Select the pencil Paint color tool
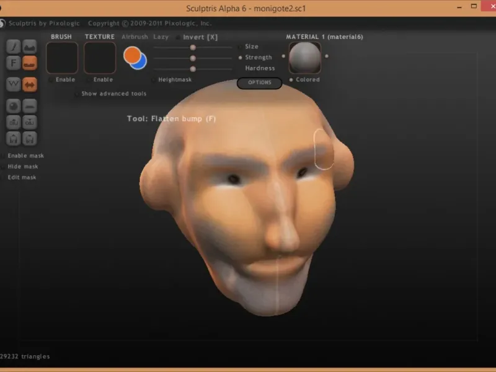Viewport: 496px width, 372px height. click(x=13, y=46)
